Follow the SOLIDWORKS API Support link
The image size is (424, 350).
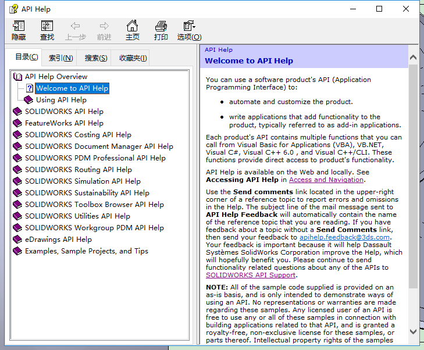251,275
